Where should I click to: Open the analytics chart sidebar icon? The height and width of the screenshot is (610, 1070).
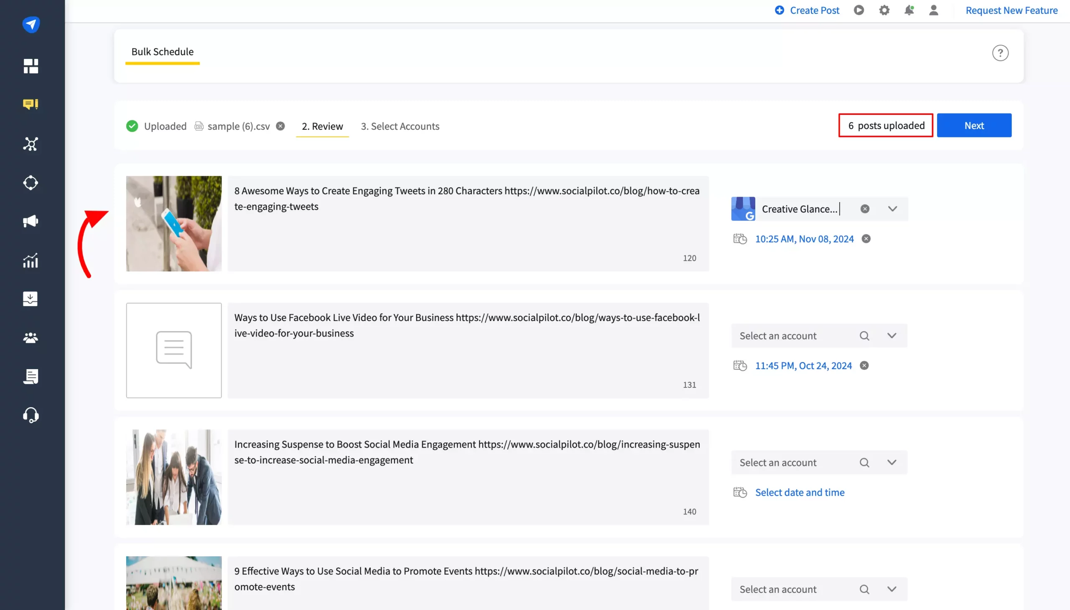tap(31, 260)
